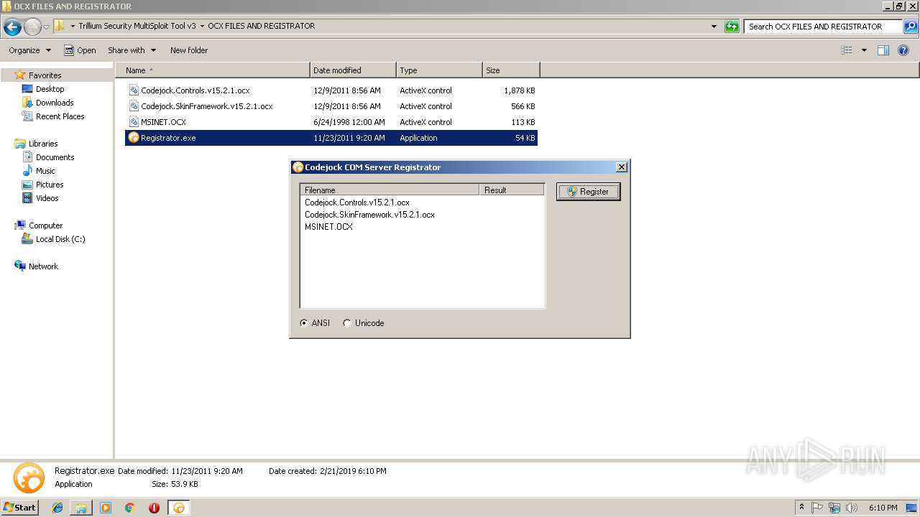Open Videos library in navigation pane
920x517 pixels.
pos(47,198)
